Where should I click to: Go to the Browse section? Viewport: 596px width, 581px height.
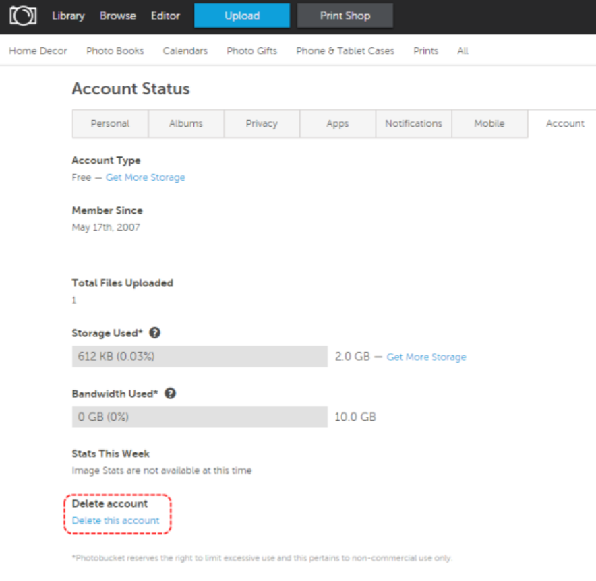(x=118, y=16)
